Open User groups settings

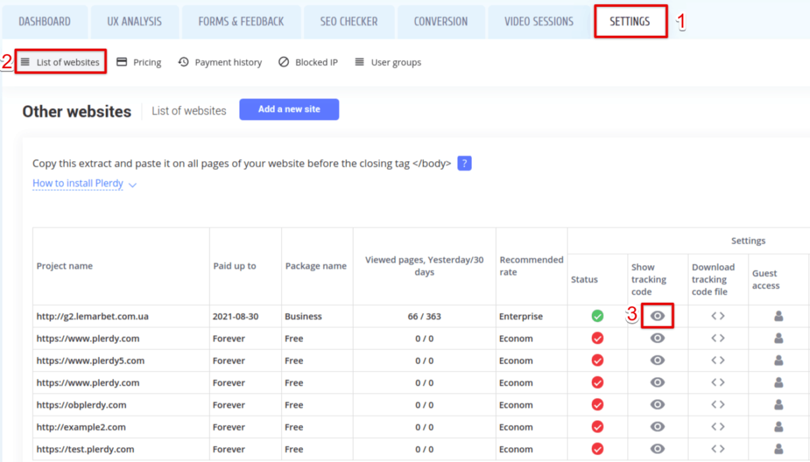(x=387, y=62)
